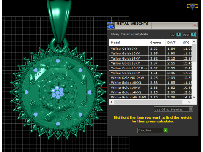203x152 pixels.
Task: Select the Yellow Gold:10KY row
Action: coord(150,54)
